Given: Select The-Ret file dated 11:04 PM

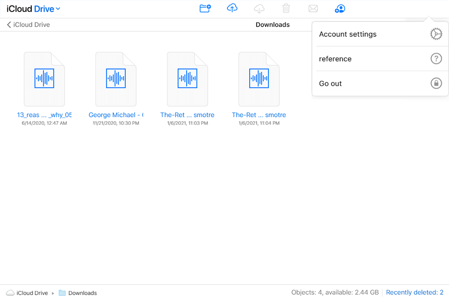Looking at the screenshot, I should pos(259,79).
